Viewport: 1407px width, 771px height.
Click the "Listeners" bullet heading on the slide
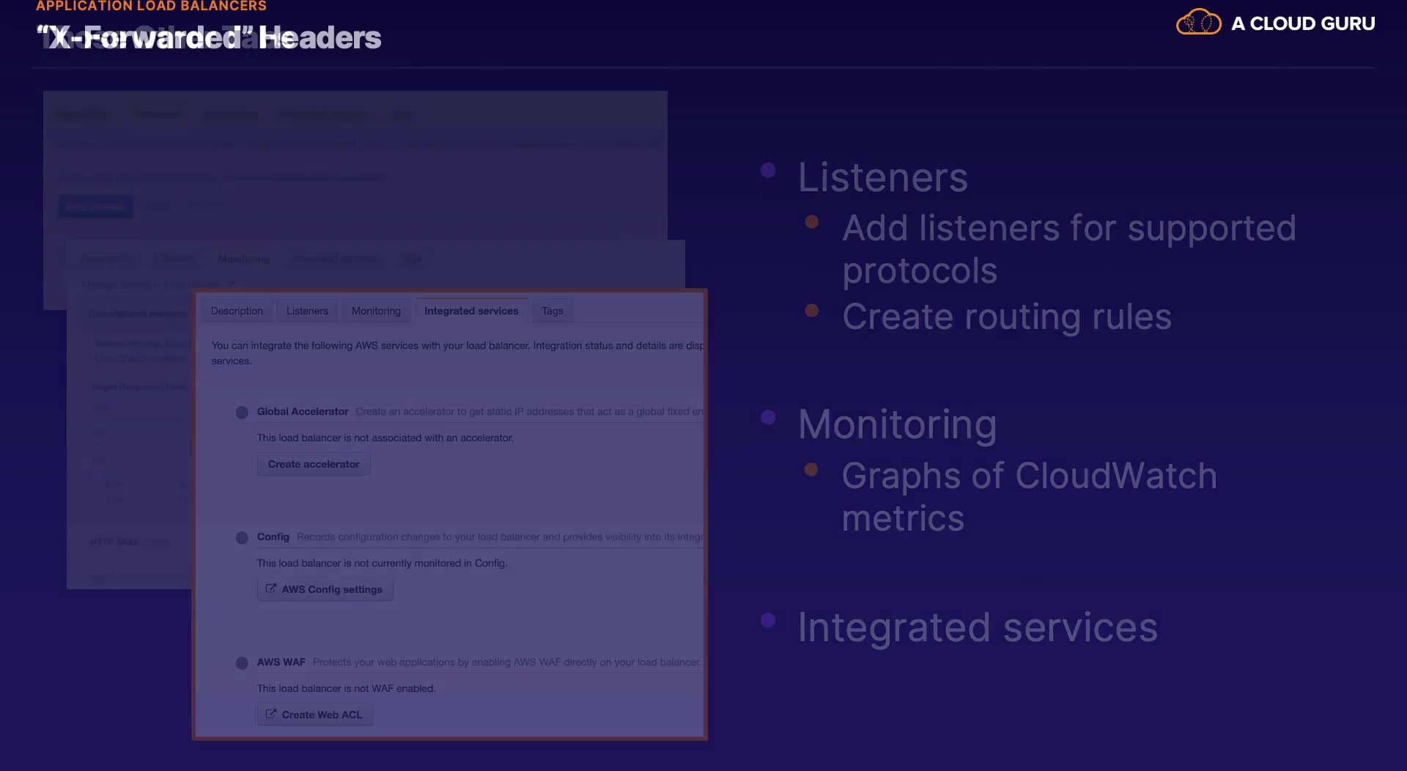coord(883,177)
